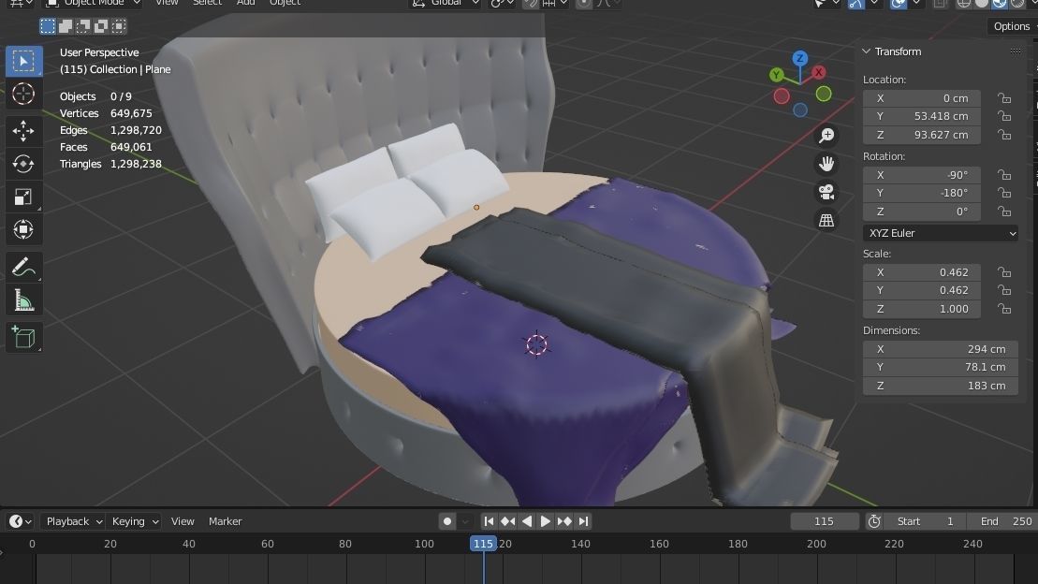The height and width of the screenshot is (584, 1038).
Task: Toggle camera view with camera icon
Action: click(826, 192)
